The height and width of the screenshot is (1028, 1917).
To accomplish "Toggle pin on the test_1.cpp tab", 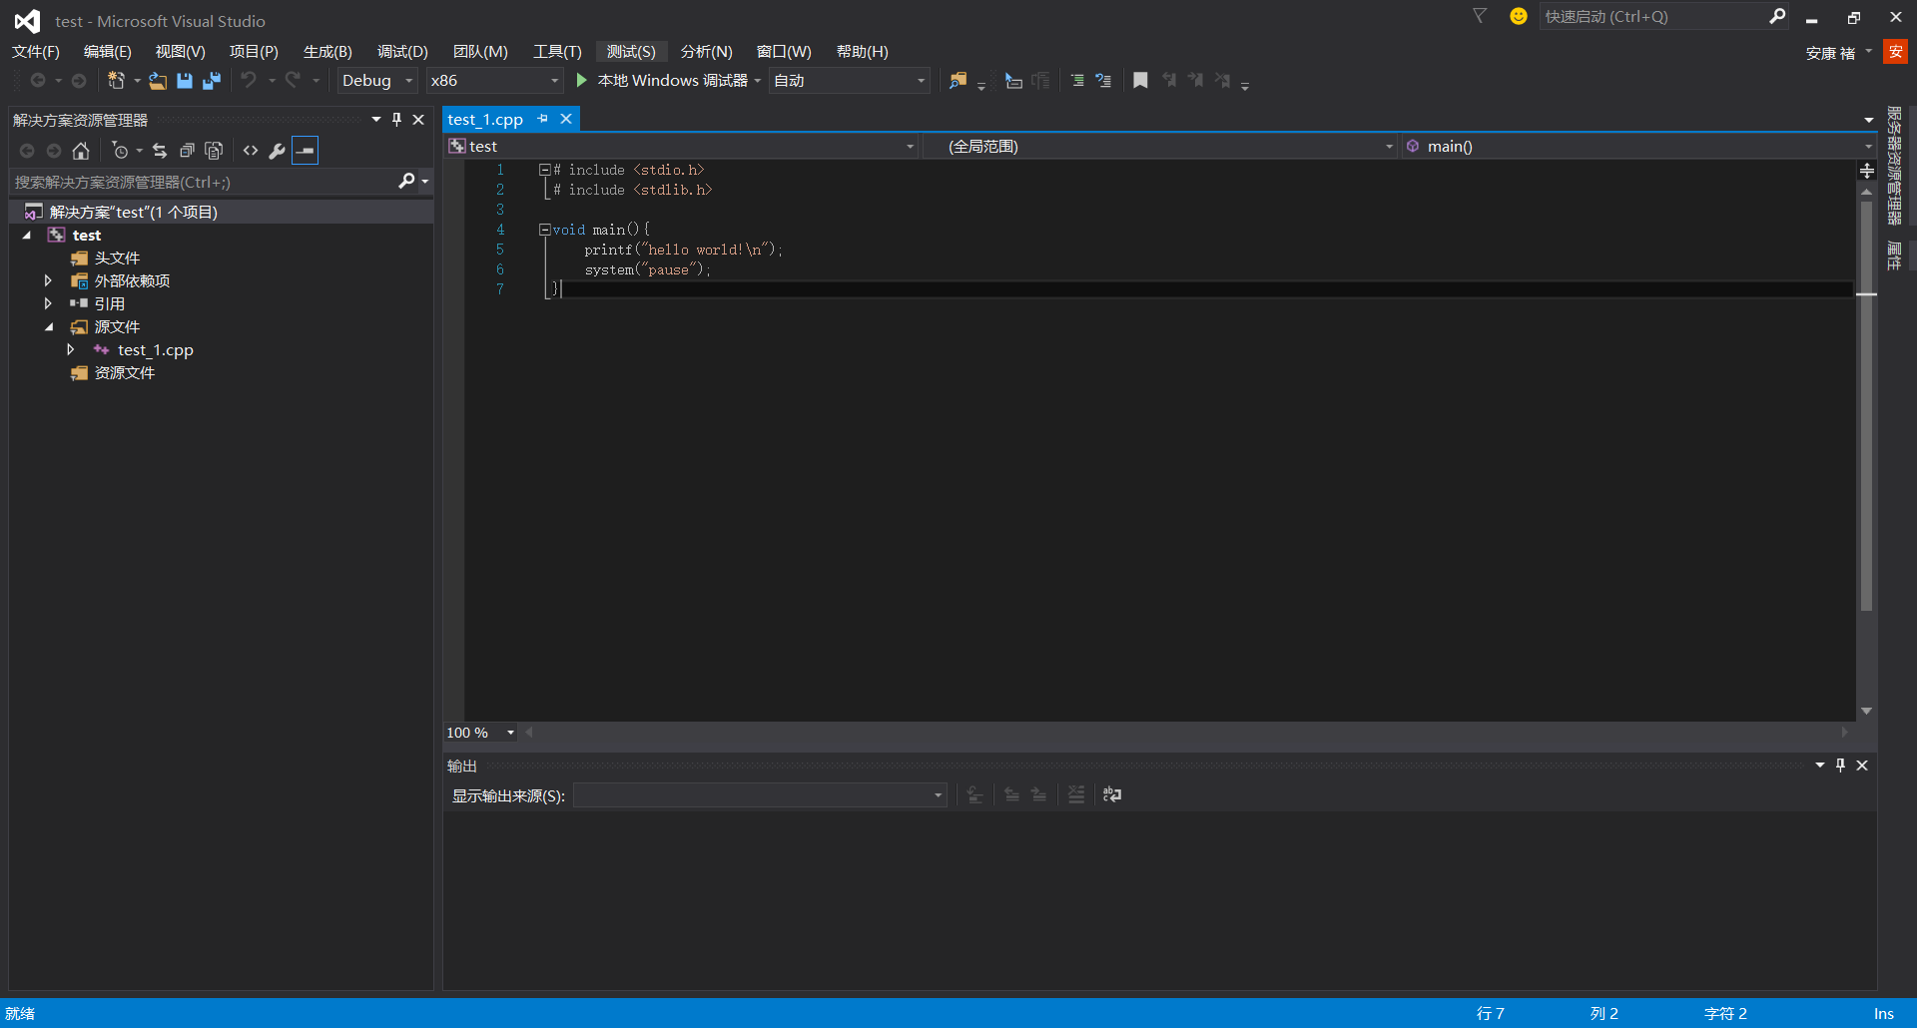I will point(543,119).
